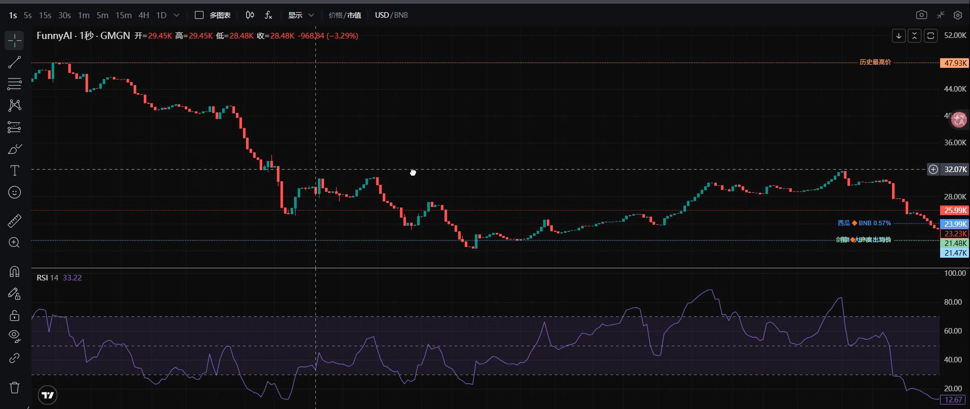
Task: Switch display to 市值 market cap
Action: coord(354,15)
